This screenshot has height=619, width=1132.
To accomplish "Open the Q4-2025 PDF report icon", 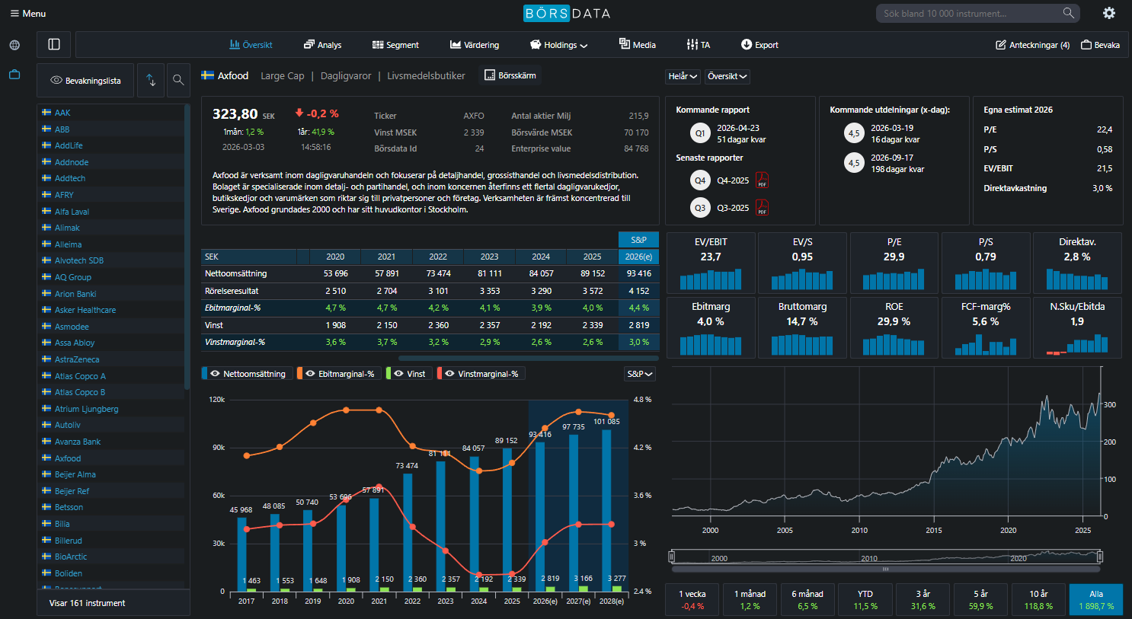I will [x=762, y=180].
